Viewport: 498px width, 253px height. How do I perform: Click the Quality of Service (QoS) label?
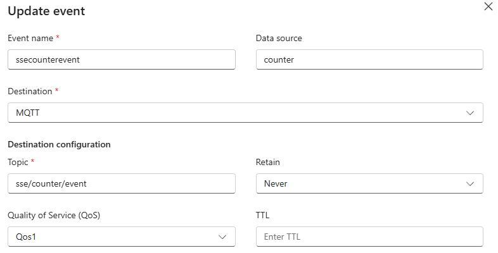pyautogui.click(x=54, y=215)
